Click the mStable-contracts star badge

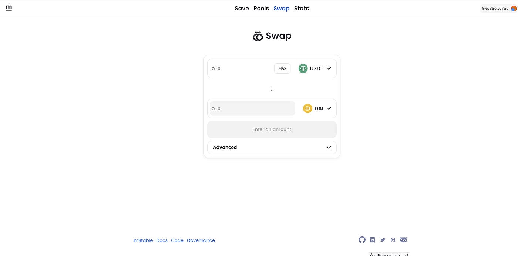click(385, 255)
